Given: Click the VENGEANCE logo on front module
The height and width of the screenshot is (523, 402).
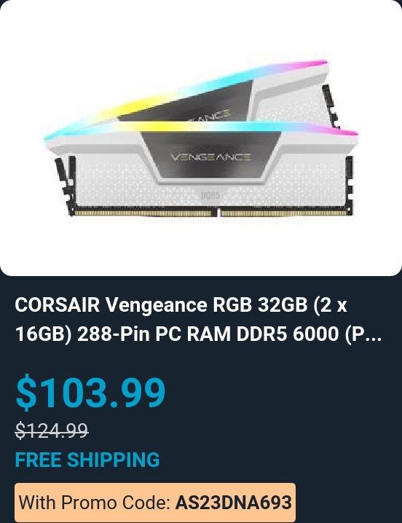Looking at the screenshot, I should click(x=211, y=157).
